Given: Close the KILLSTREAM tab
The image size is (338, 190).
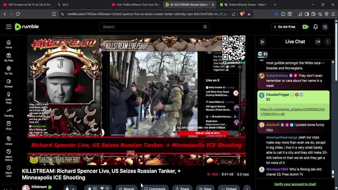Looking at the screenshot, I should (x=213, y=4).
